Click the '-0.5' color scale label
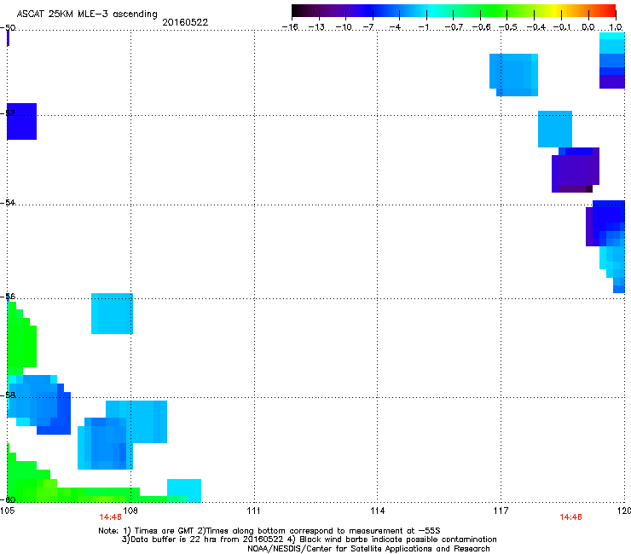Image resolution: width=631 pixels, height=554 pixels. click(x=508, y=27)
